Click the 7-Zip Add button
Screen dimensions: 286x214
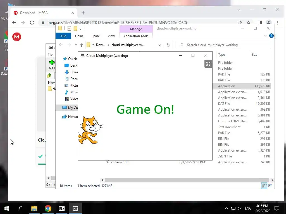point(52,65)
